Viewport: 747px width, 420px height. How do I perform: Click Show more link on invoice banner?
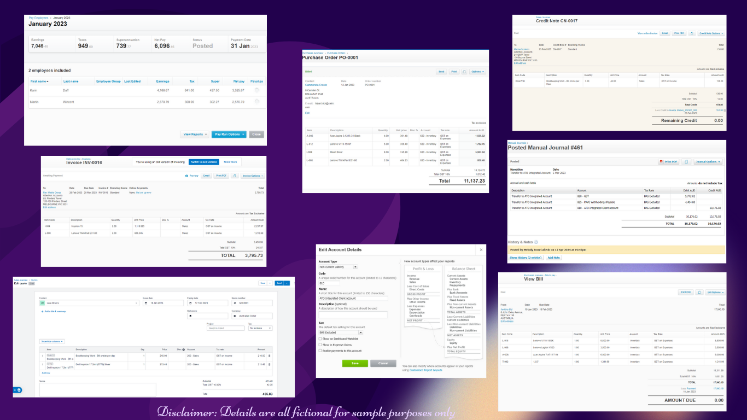point(230,162)
